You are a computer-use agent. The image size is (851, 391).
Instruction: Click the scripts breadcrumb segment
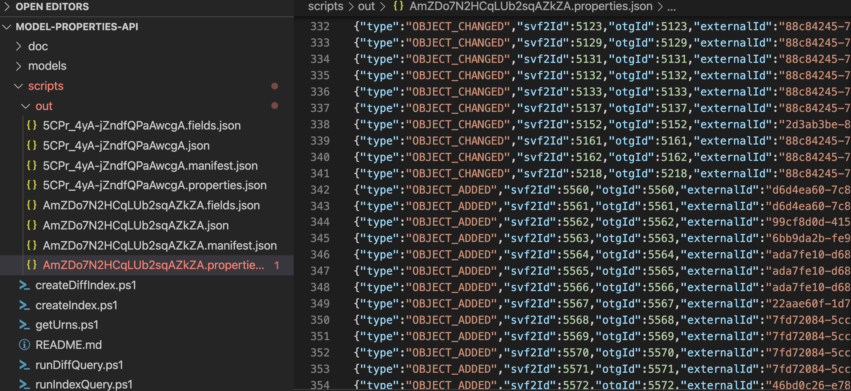(x=325, y=6)
